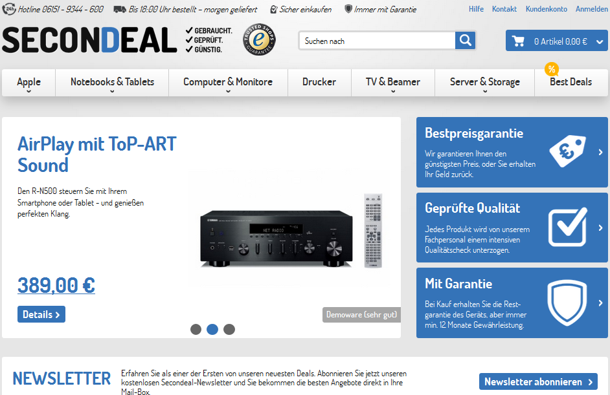Click the Sicher einkaufen checkmark icon

tap(274, 9)
